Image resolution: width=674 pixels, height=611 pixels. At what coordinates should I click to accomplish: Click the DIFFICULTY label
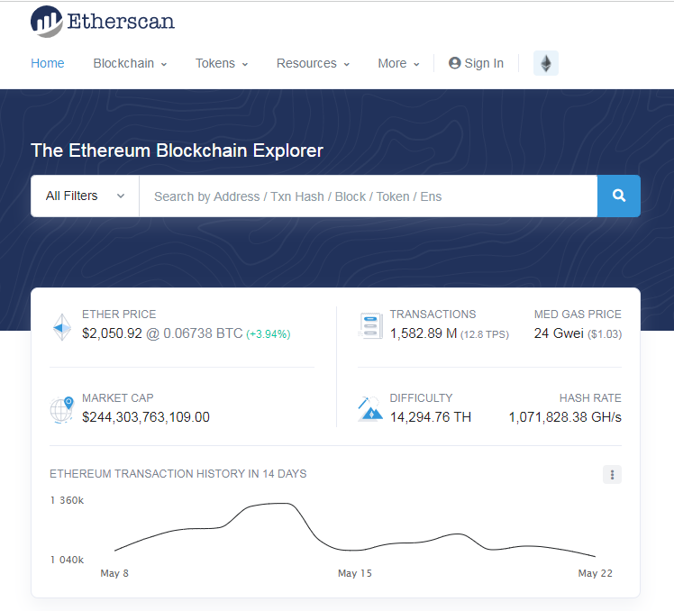[422, 398]
